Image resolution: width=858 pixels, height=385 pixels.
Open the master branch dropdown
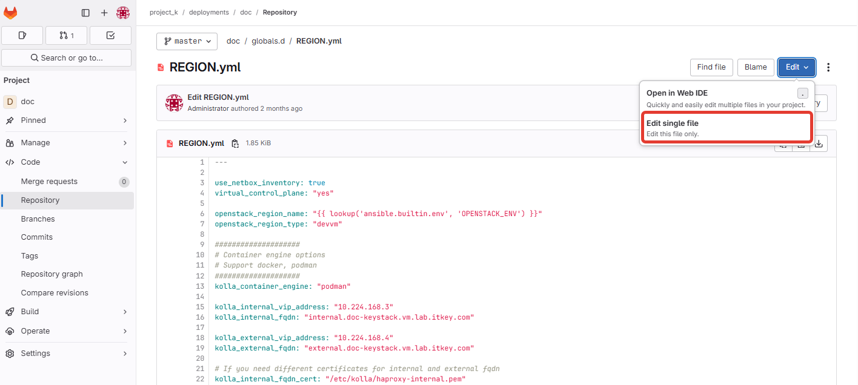(x=187, y=41)
